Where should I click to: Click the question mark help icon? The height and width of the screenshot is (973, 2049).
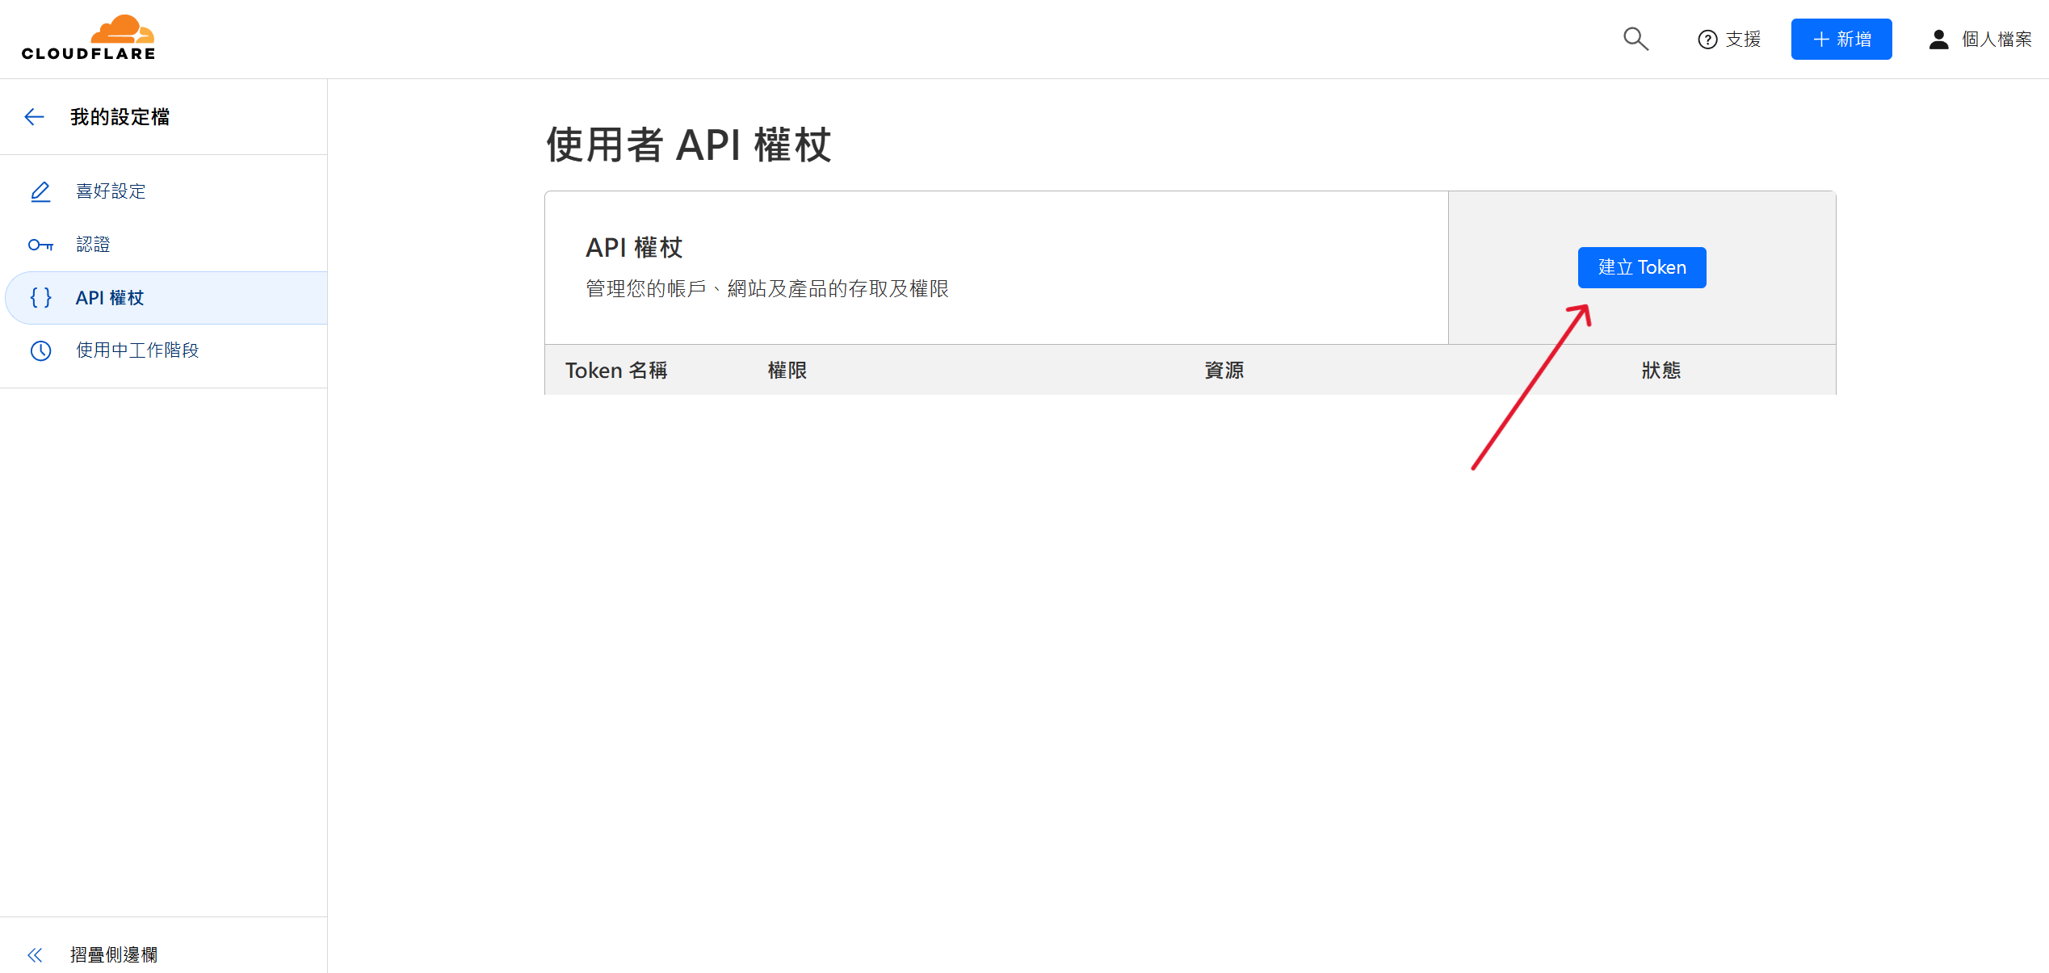tap(1707, 40)
